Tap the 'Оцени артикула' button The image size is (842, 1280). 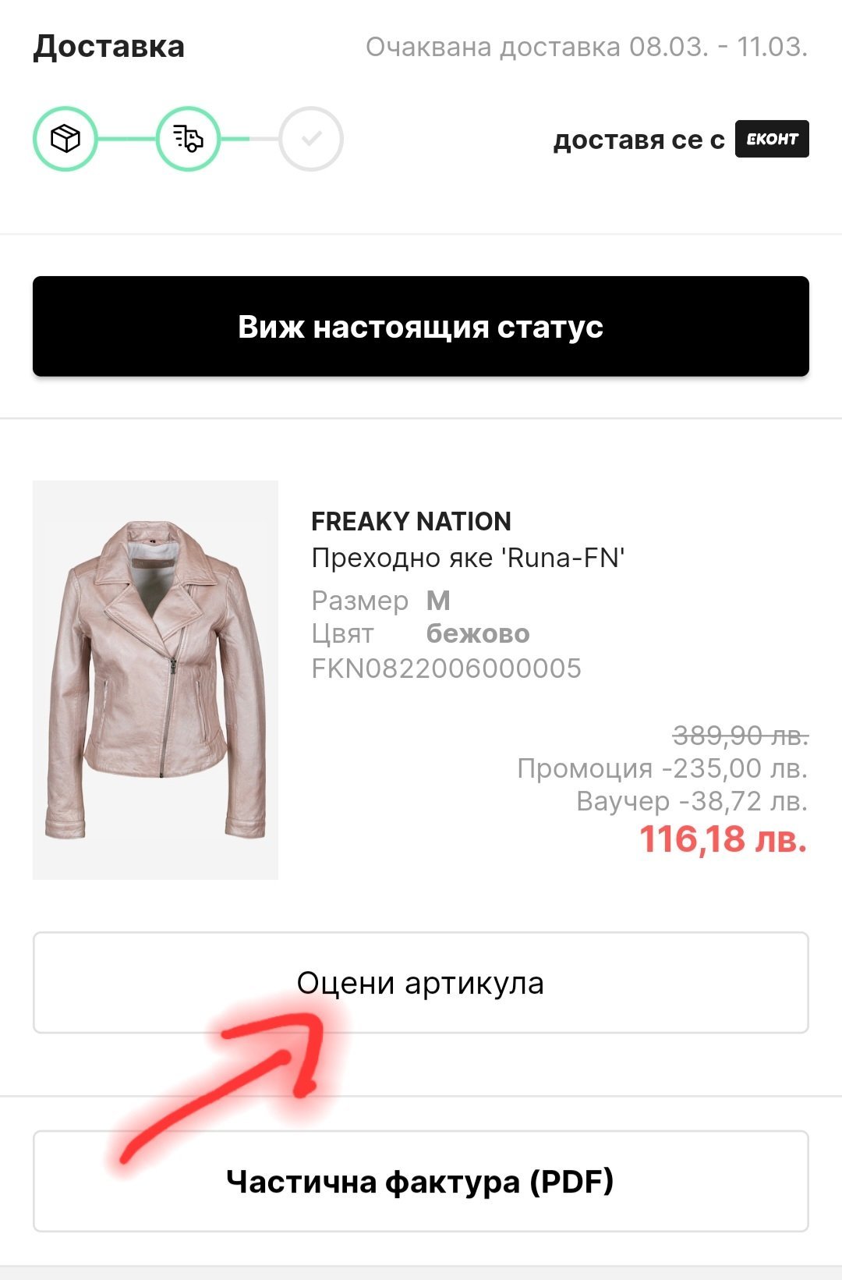(420, 982)
